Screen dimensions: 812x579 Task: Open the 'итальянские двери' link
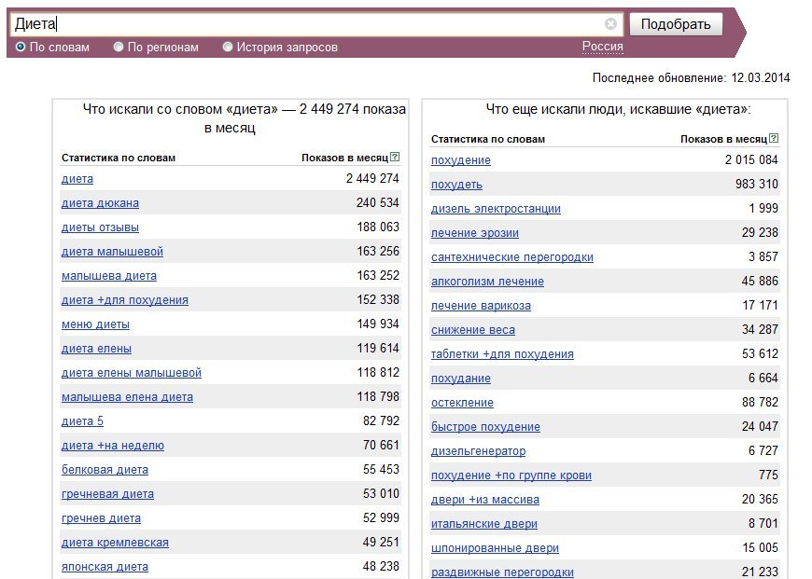coord(483,525)
